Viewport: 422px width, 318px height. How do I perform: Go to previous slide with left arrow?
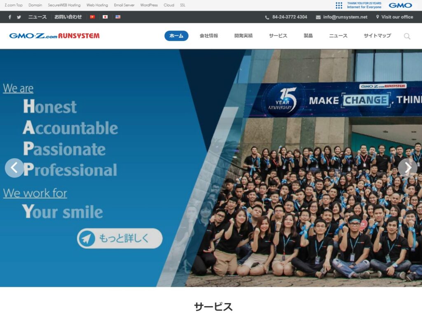pos(14,168)
